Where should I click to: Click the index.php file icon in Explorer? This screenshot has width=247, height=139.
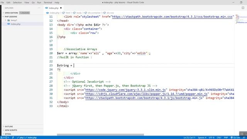(x=8, y=24)
